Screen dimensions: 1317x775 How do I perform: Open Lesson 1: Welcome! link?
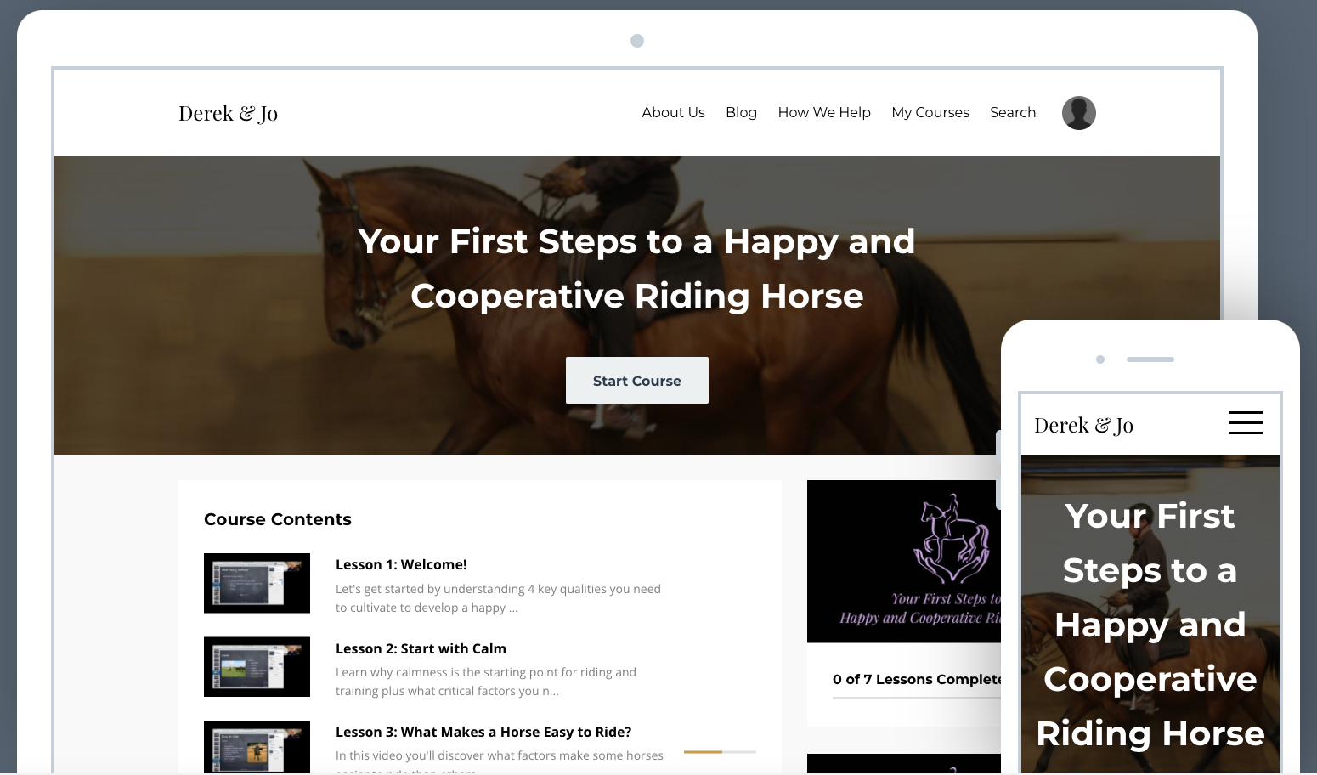pyautogui.click(x=401, y=564)
